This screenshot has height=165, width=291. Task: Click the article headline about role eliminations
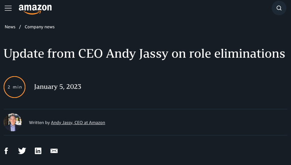144,54
